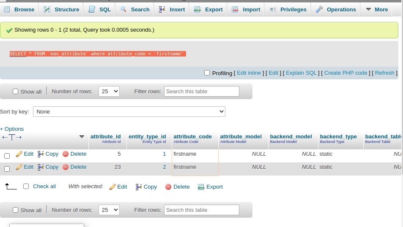Click the red Delete icon beside With selected
Viewport: 403px width, 227px height.
point(168,187)
